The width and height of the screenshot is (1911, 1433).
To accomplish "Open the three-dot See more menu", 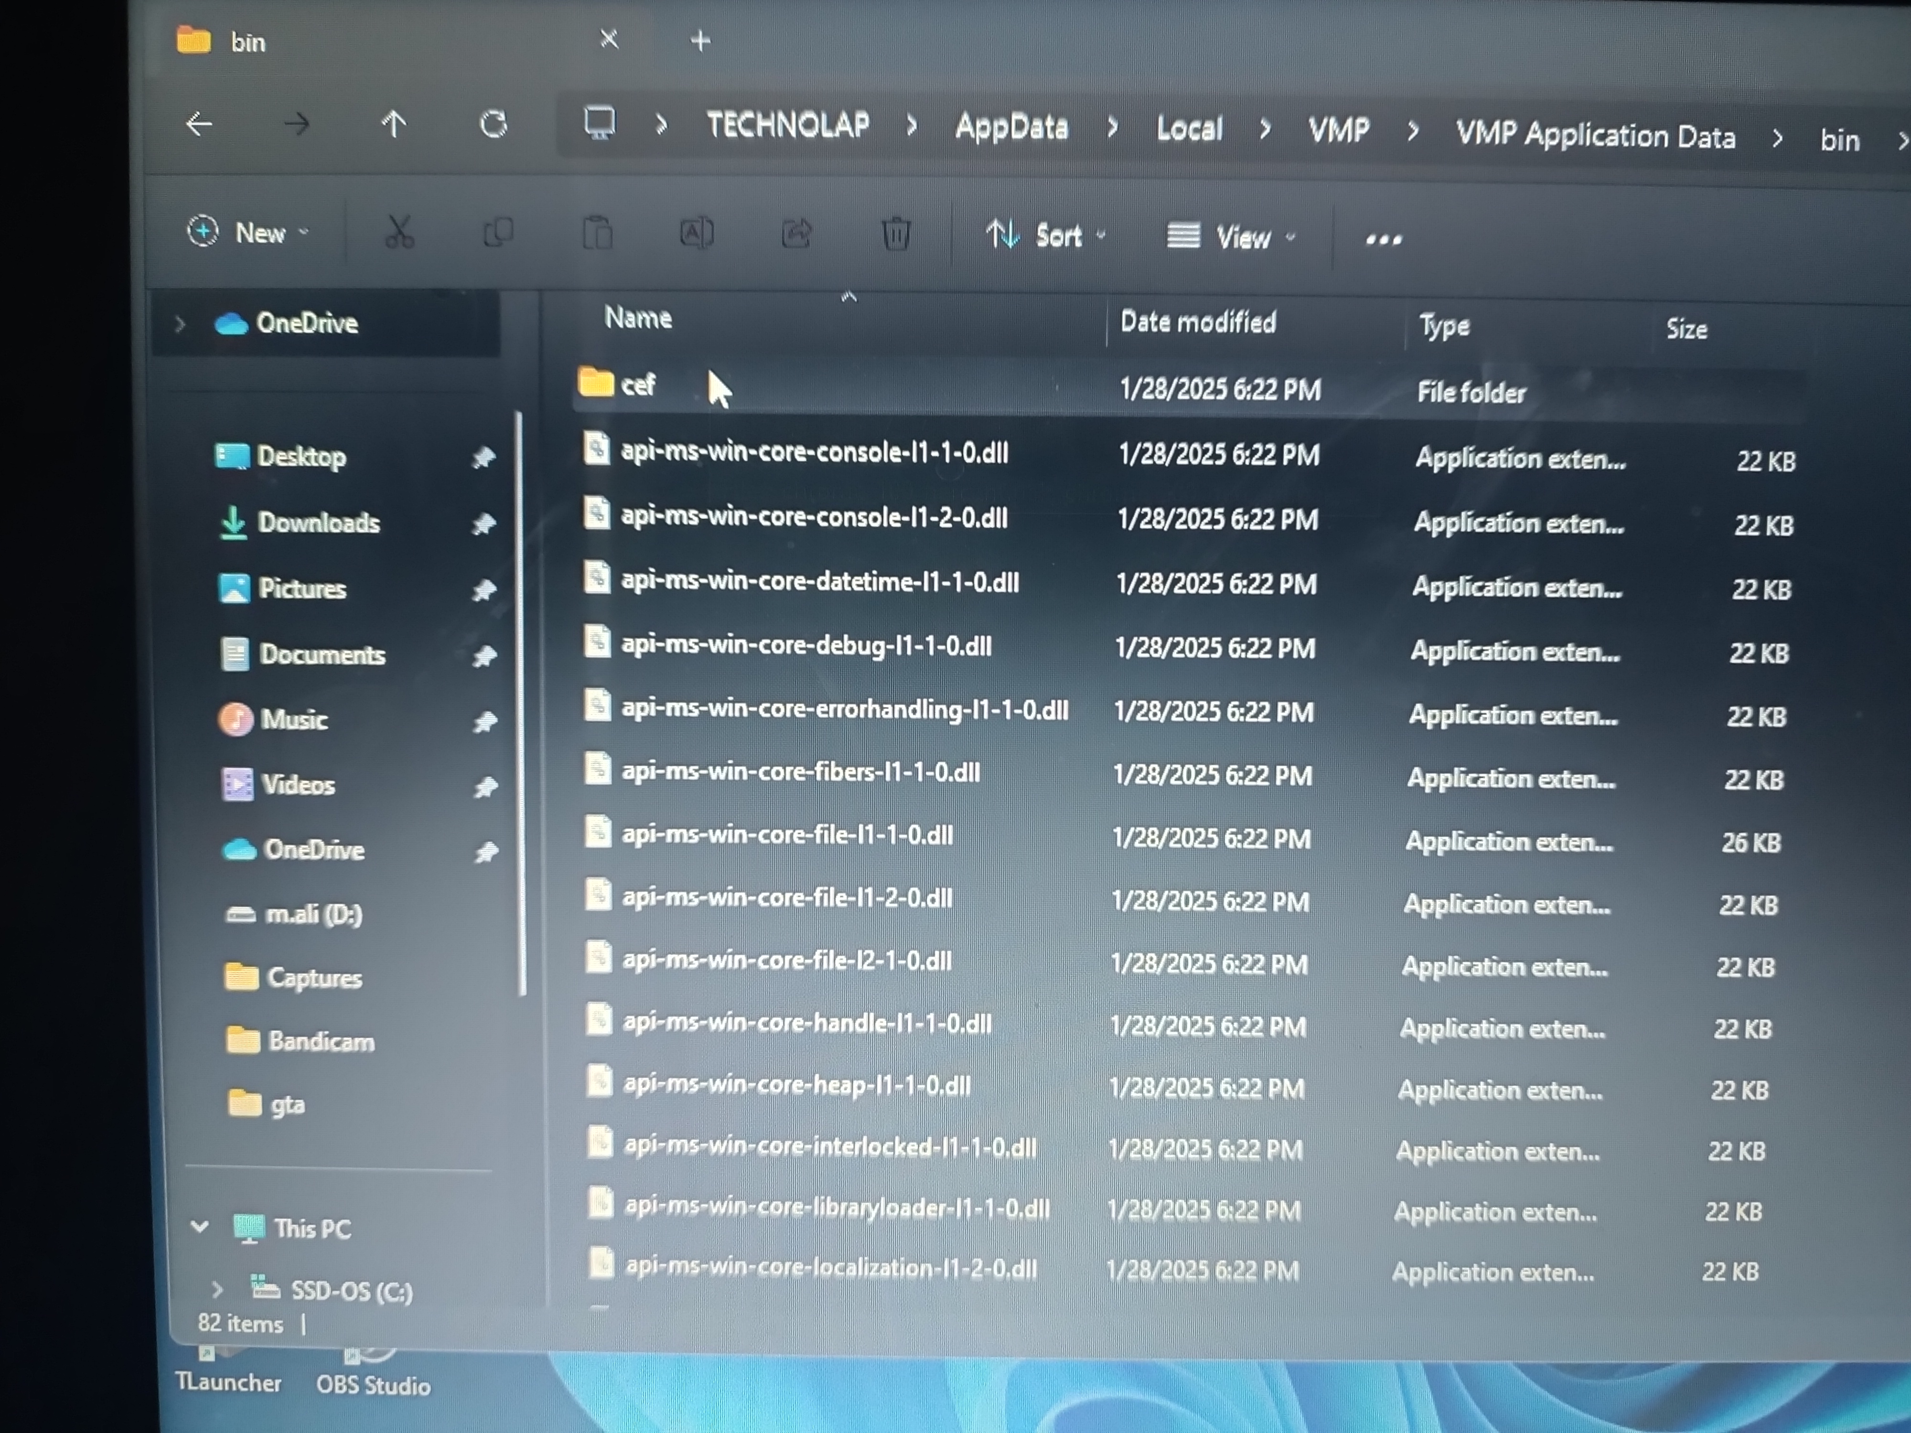I will coord(1383,239).
